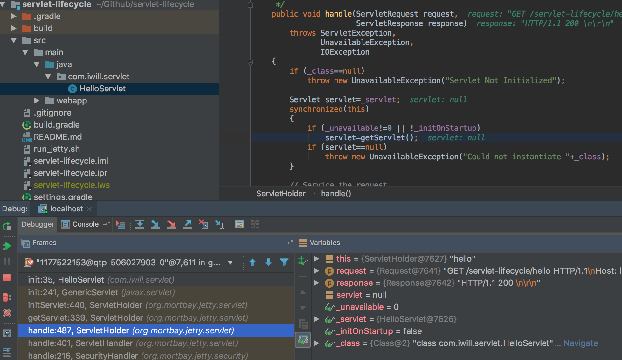Select servlet-lifecycle.iws file

[x=109, y=185]
